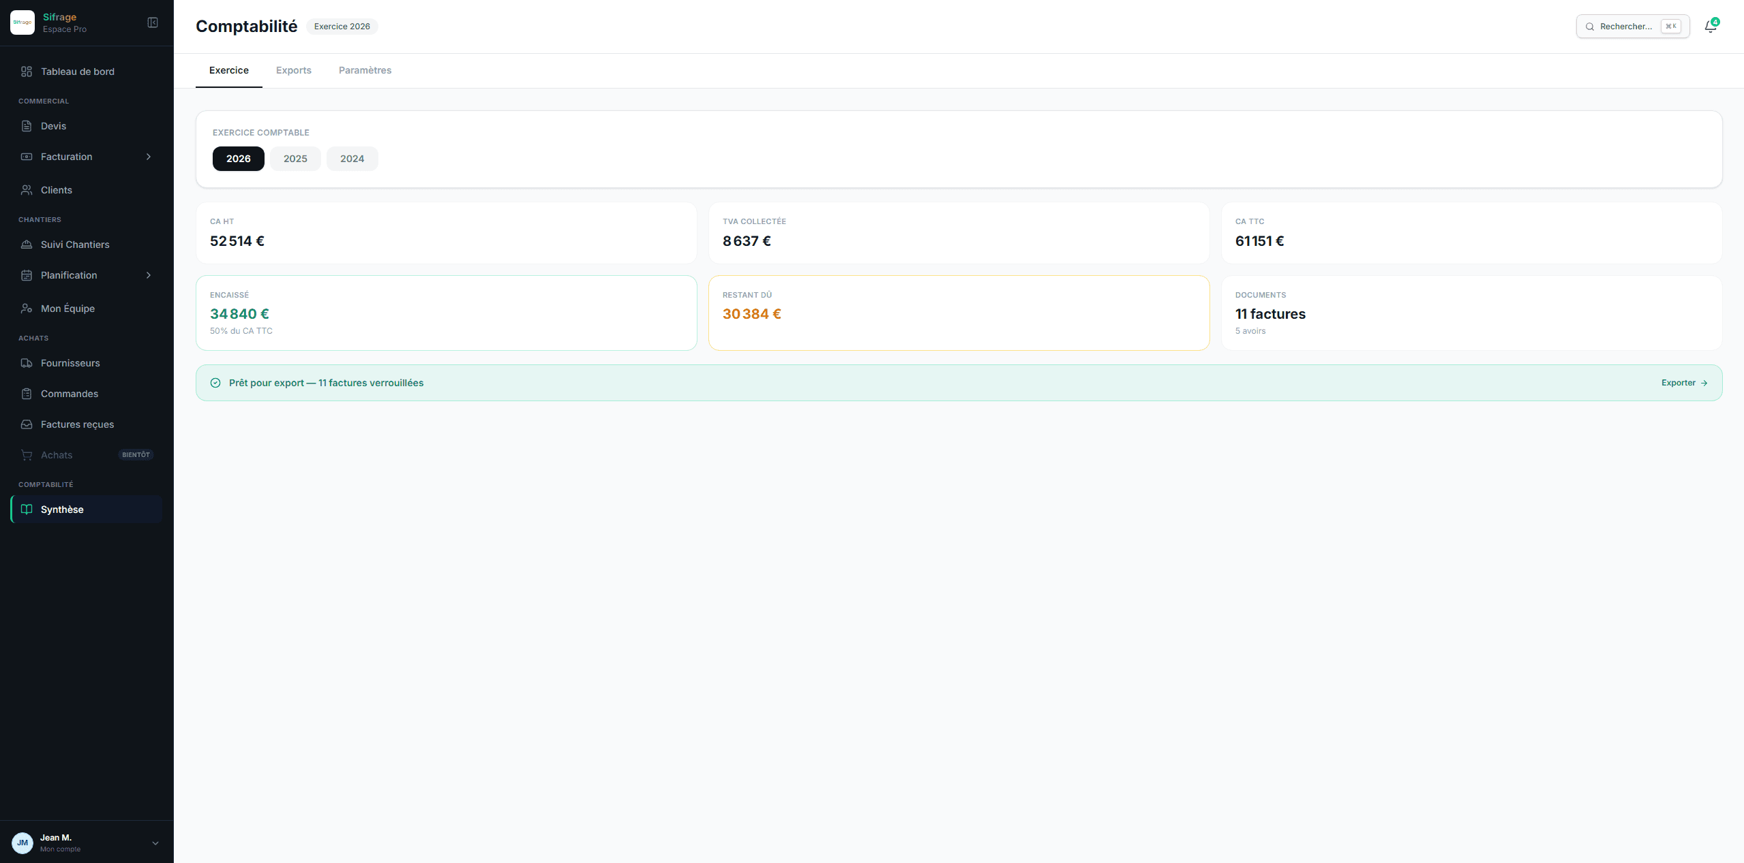Select Synthèse in Comptabilité section
The image size is (1744, 863).
pyautogui.click(x=87, y=509)
